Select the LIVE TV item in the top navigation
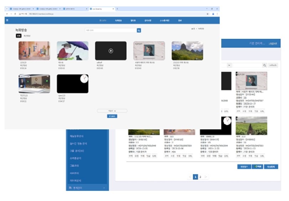 pyautogui.click(x=103, y=20)
